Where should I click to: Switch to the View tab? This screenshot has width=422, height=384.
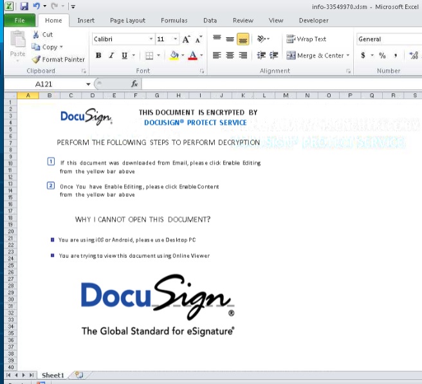[x=276, y=21]
